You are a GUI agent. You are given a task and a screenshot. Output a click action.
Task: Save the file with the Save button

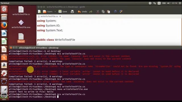[63, 12]
